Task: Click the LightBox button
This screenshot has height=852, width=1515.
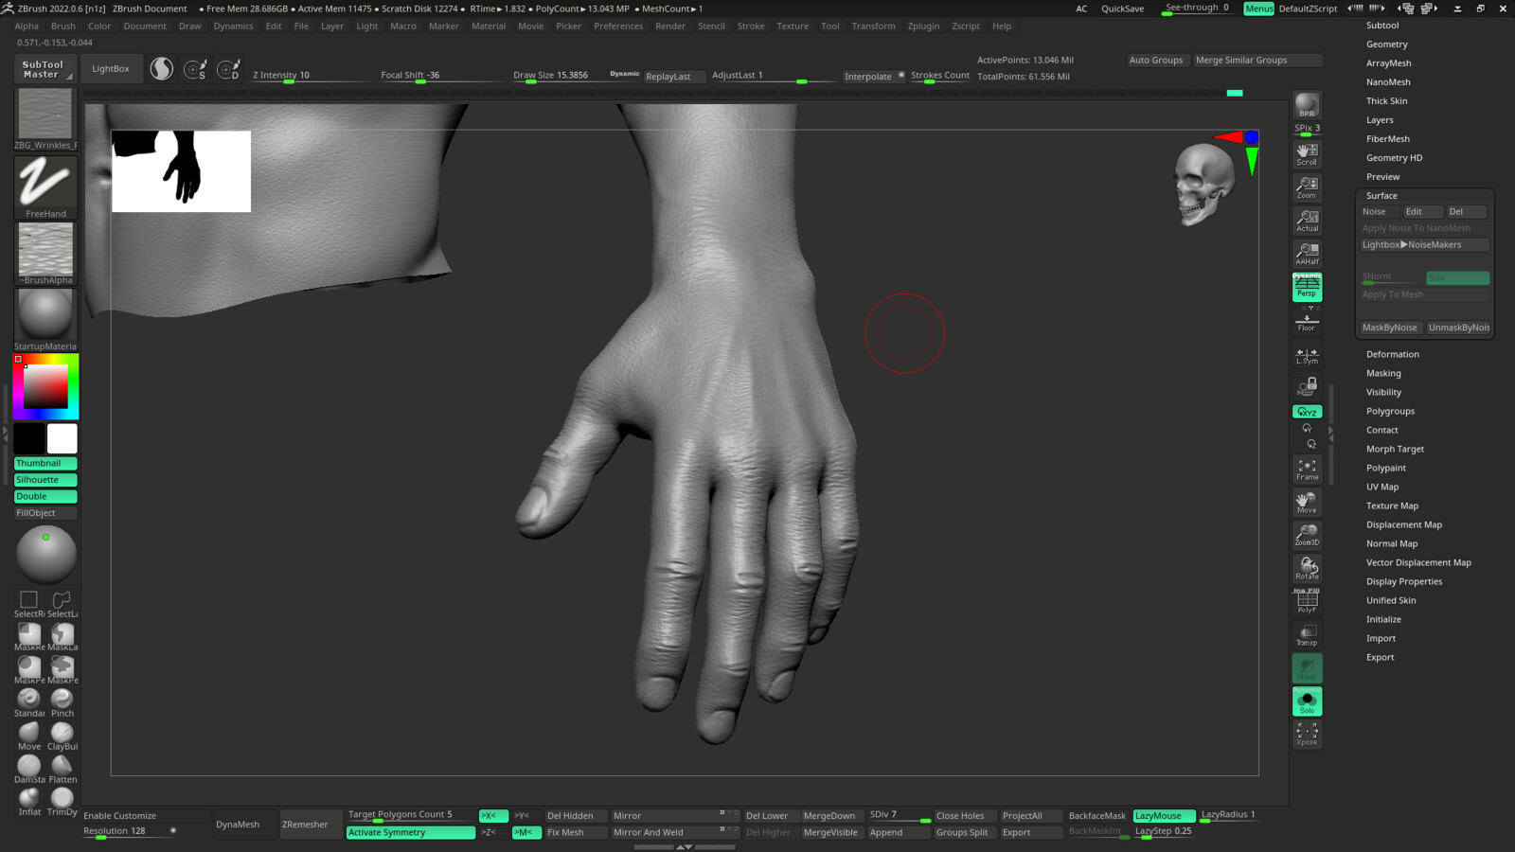Action: pyautogui.click(x=111, y=69)
